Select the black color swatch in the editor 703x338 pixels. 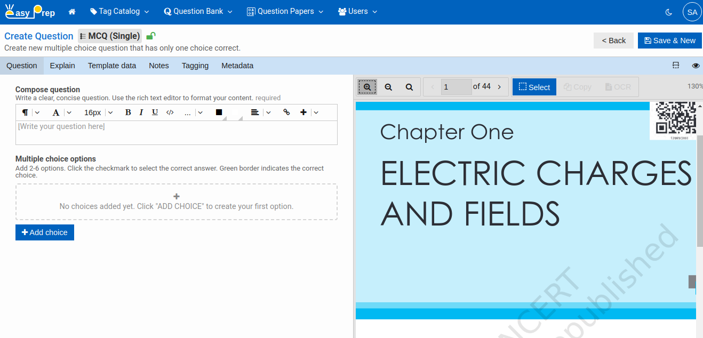(219, 112)
